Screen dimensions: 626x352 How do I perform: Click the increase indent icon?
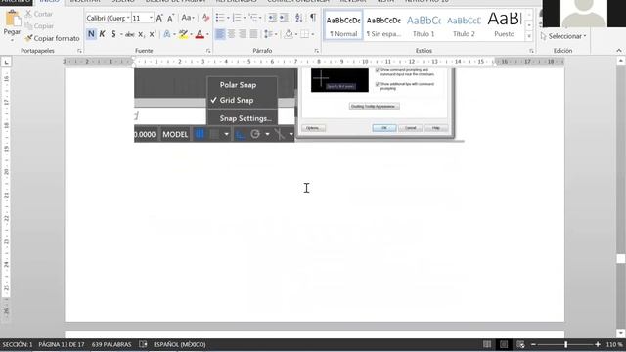pyautogui.click(x=284, y=18)
